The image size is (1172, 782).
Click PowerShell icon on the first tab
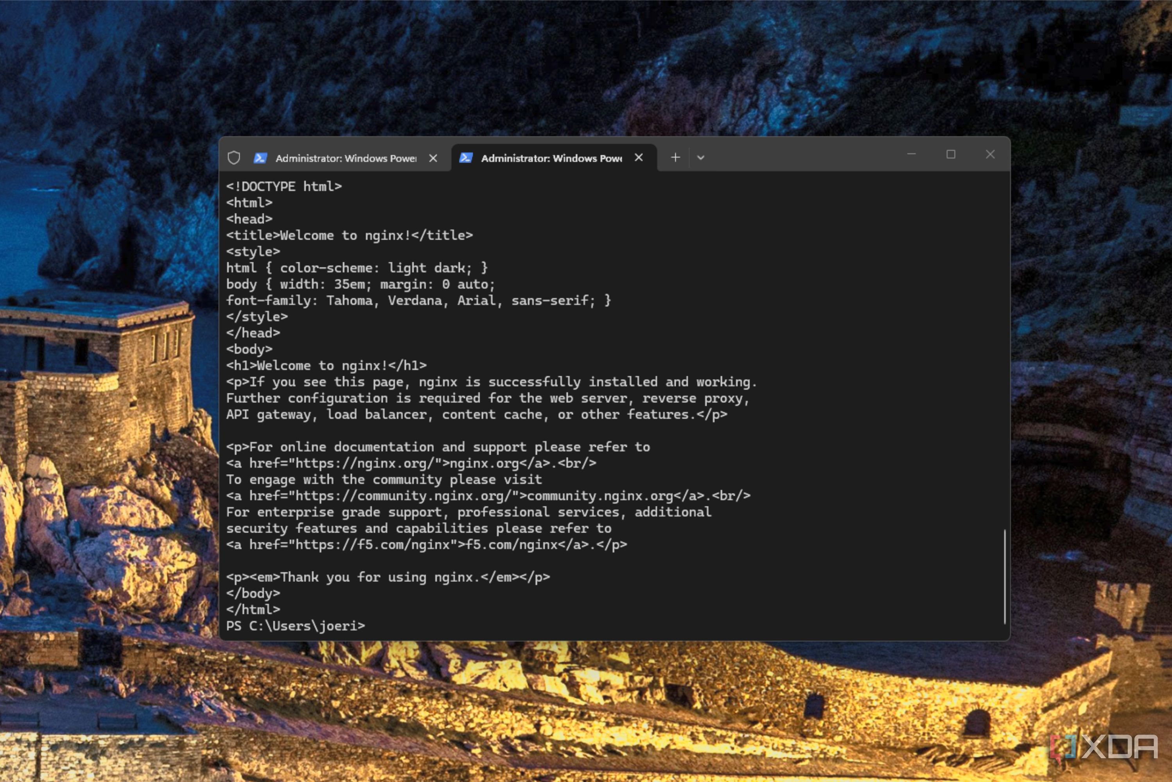click(x=260, y=158)
